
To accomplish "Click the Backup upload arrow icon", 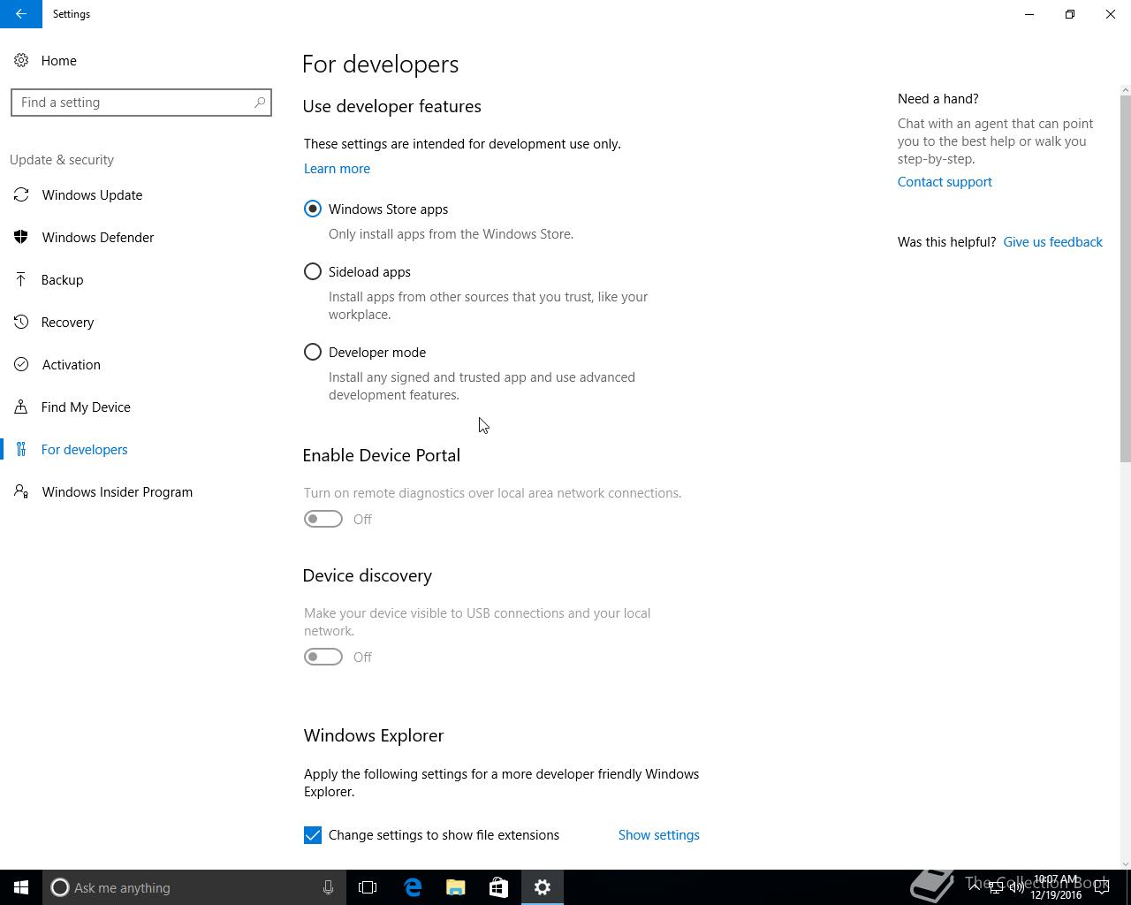I will [21, 280].
